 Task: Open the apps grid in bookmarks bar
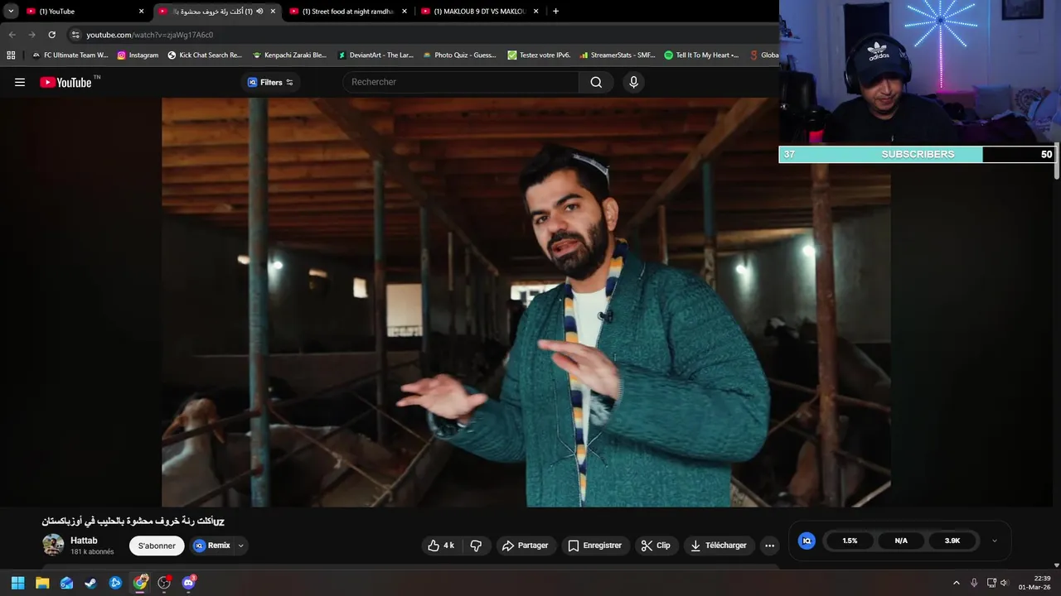(x=11, y=55)
